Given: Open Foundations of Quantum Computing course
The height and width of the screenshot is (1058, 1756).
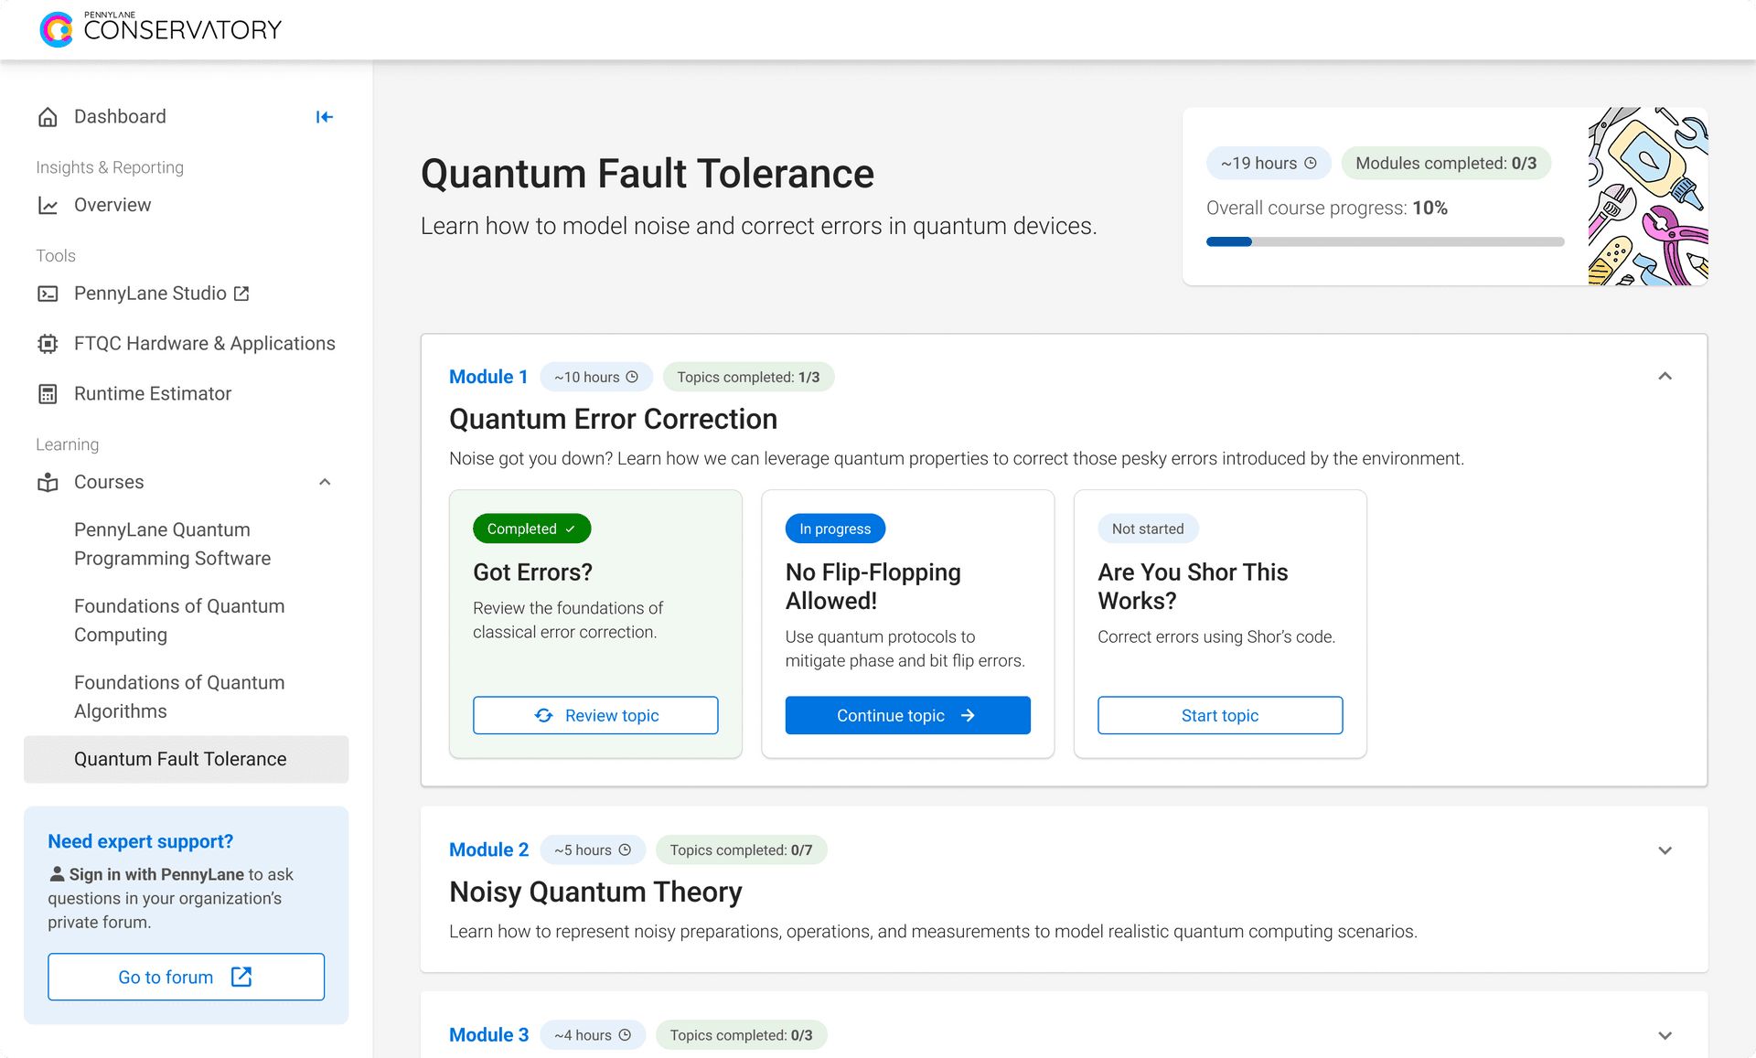Looking at the screenshot, I should 179,621.
